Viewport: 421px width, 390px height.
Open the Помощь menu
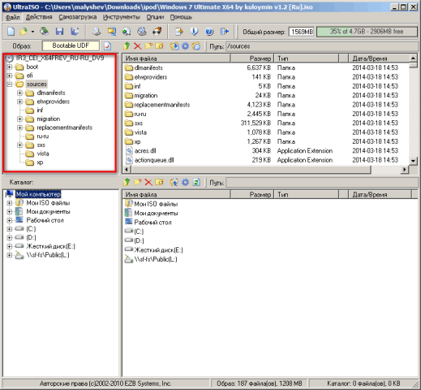tap(181, 17)
